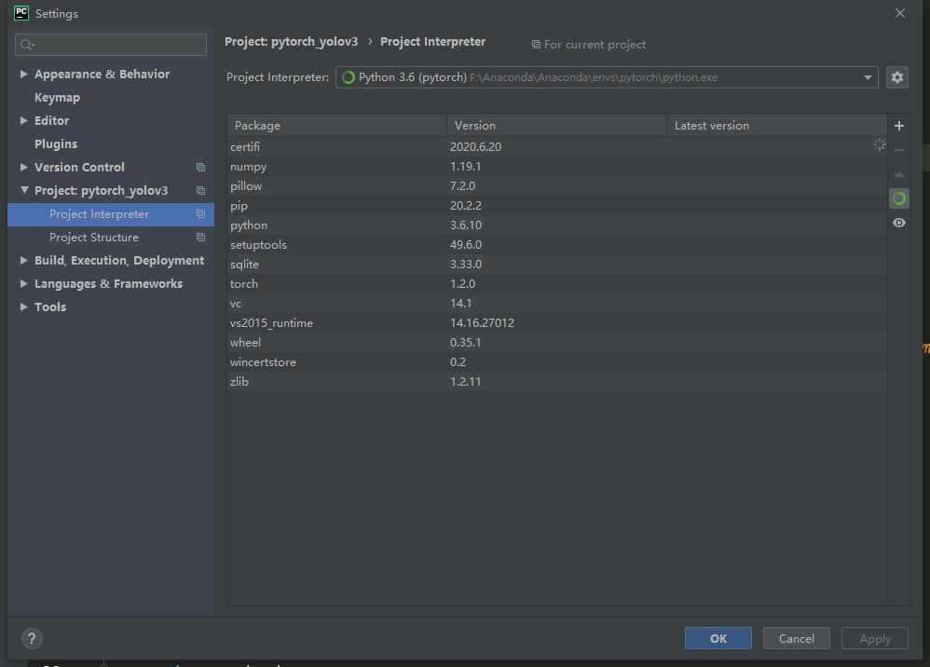Click the Cancel button
The image size is (930, 667).
tap(797, 638)
